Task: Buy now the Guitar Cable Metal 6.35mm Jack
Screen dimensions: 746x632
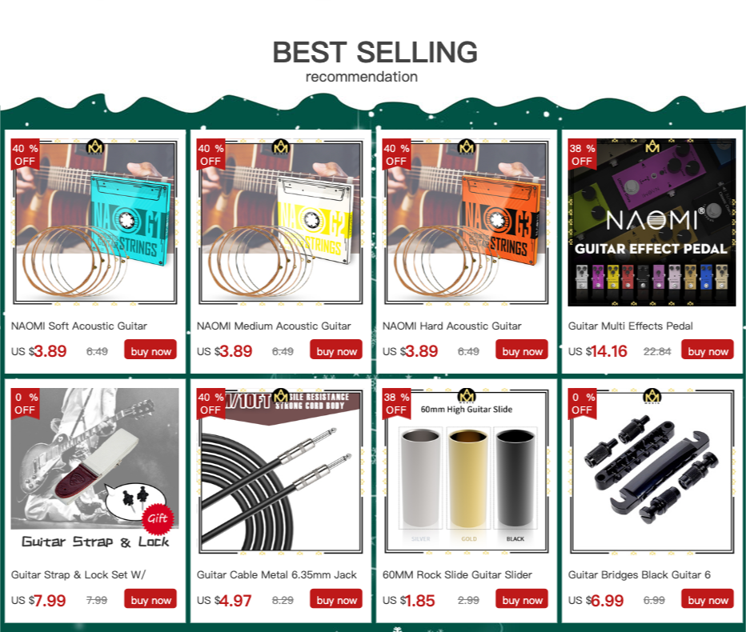Action: click(x=336, y=600)
